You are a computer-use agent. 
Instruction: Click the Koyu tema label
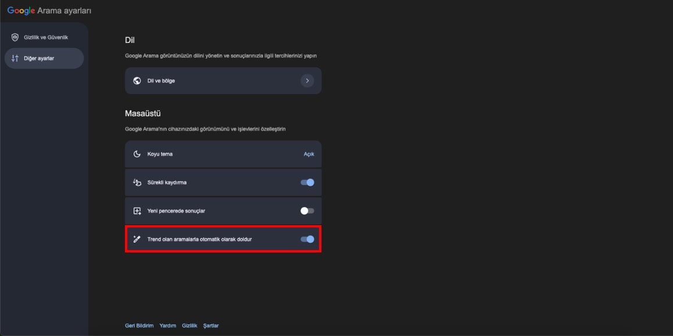pos(160,154)
